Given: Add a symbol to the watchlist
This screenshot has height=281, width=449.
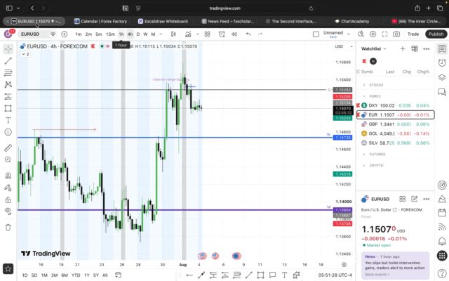Looking at the screenshot, I should [x=403, y=48].
